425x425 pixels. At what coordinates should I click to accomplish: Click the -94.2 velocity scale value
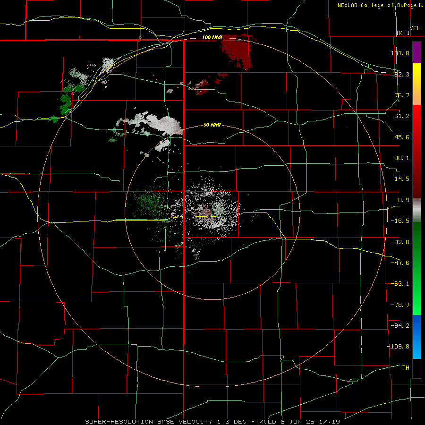(x=400, y=325)
